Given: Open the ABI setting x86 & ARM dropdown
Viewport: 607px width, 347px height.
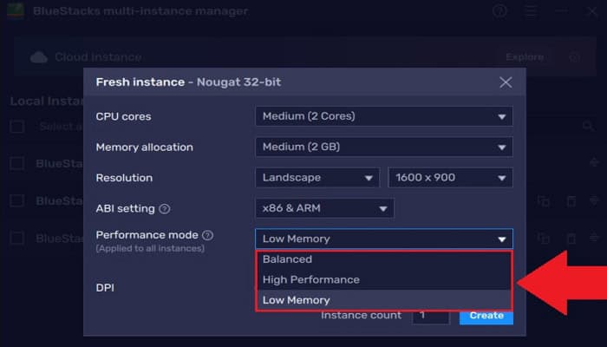Looking at the screenshot, I should [325, 208].
